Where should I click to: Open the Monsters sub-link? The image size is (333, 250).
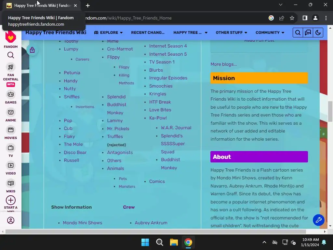(127, 187)
